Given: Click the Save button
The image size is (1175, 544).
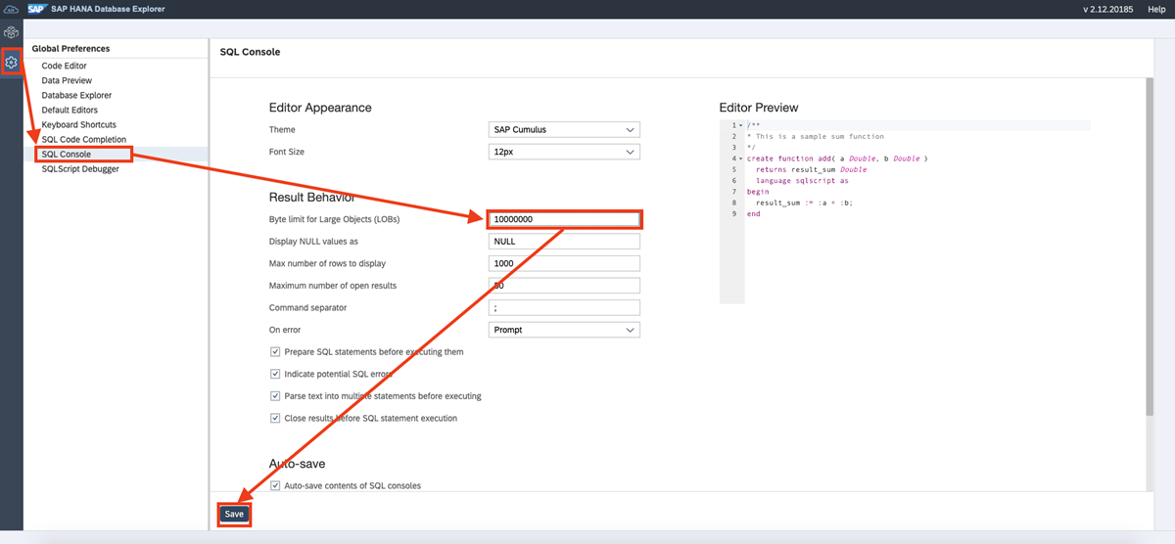Looking at the screenshot, I should pyautogui.click(x=234, y=514).
